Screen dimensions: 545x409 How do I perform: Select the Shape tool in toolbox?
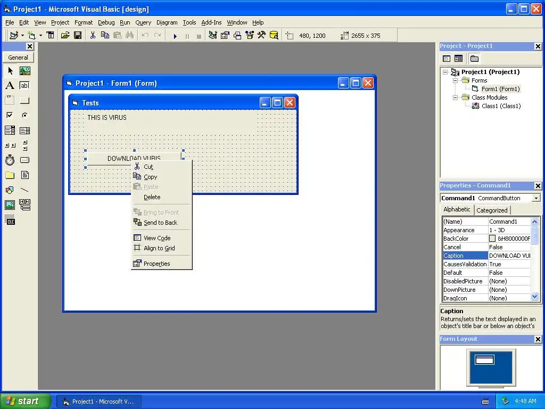coord(10,190)
